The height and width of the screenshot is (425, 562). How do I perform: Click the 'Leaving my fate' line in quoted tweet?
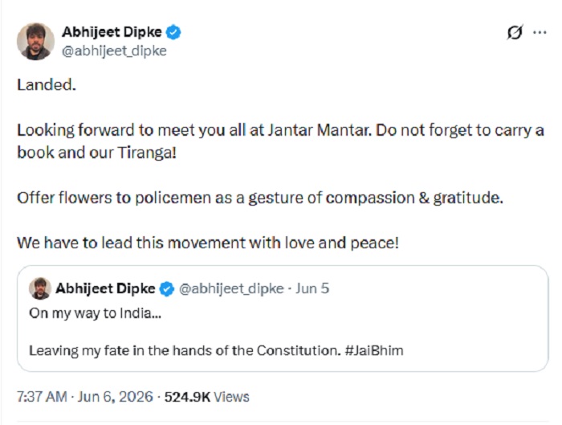pyautogui.click(x=216, y=350)
